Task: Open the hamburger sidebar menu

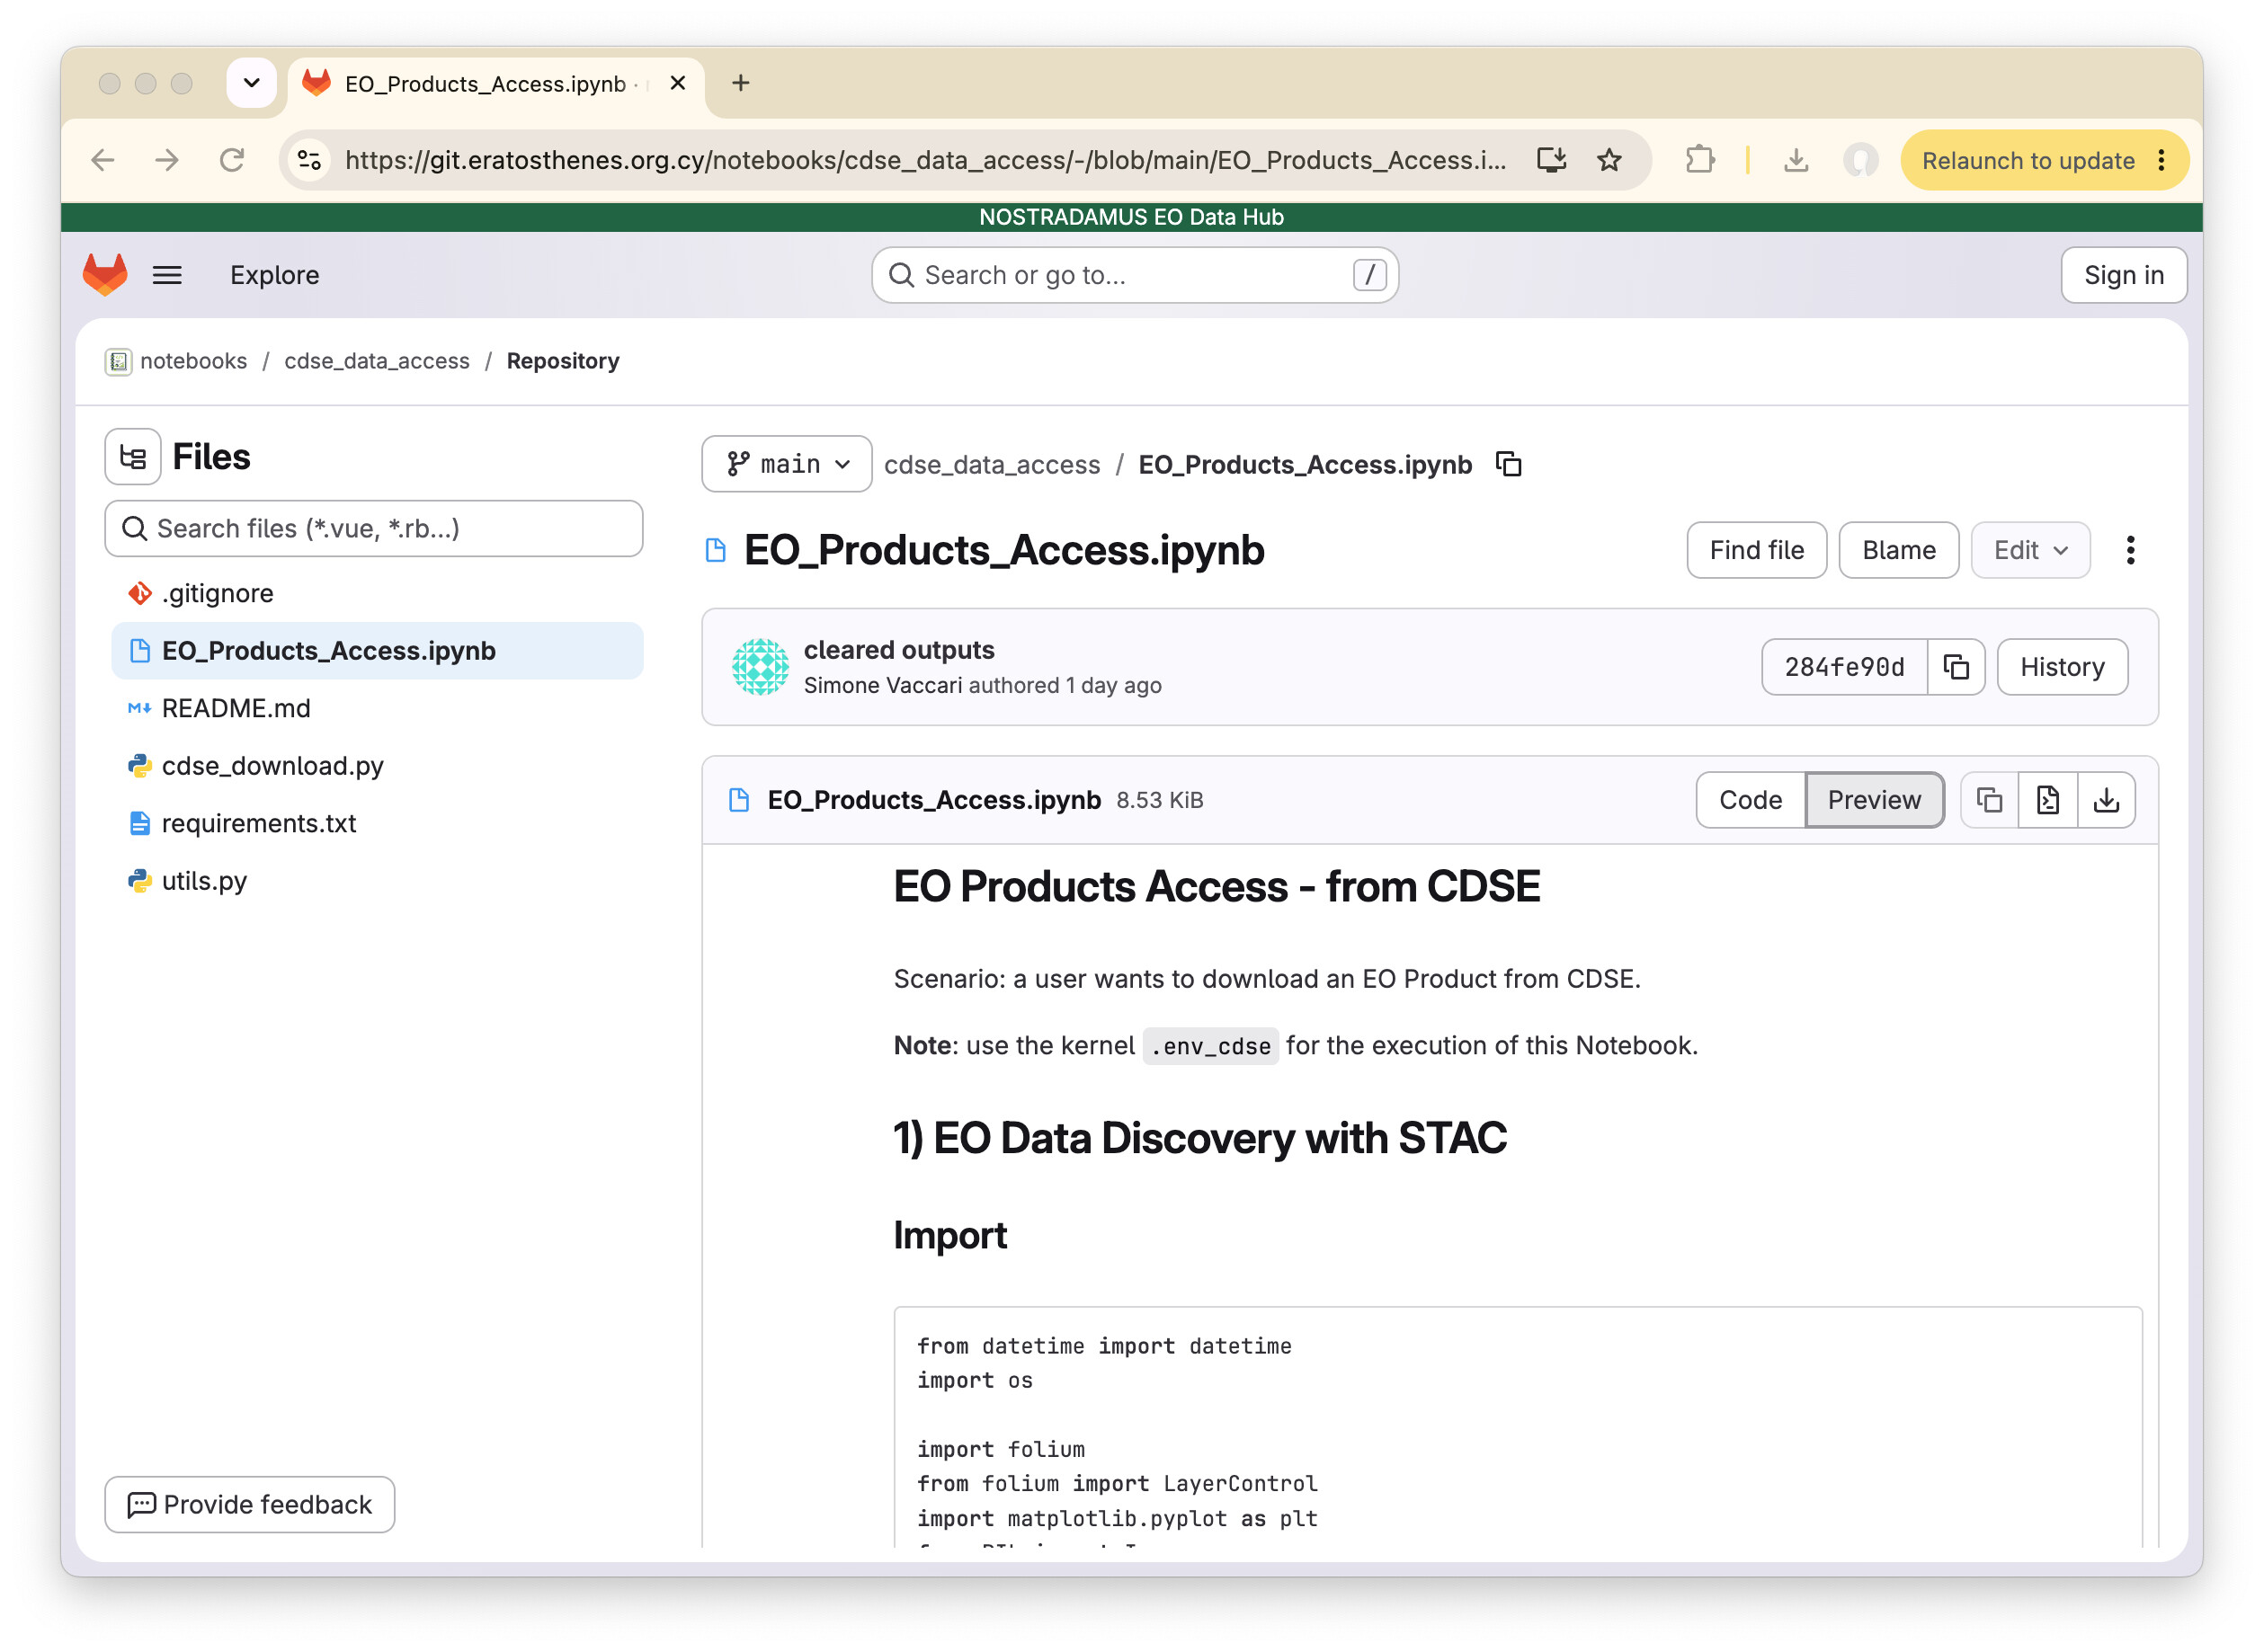Action: point(167,275)
